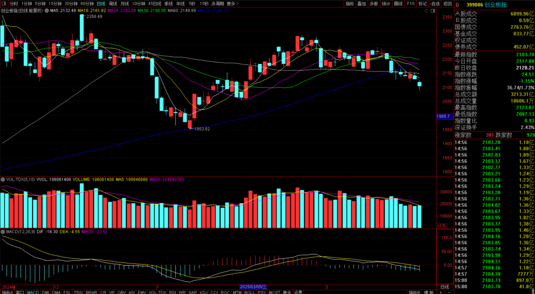535x294 pixels.
Task: Click the 2025/02/05 date marker on timeline
Action: [253, 287]
